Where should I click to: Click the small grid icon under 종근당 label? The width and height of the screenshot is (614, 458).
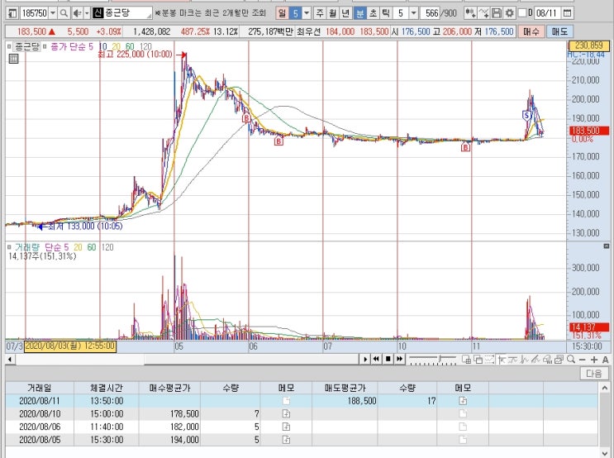[14, 60]
